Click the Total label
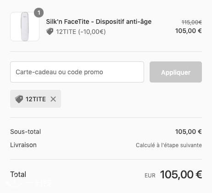212x193 pixels. [x=18, y=174]
